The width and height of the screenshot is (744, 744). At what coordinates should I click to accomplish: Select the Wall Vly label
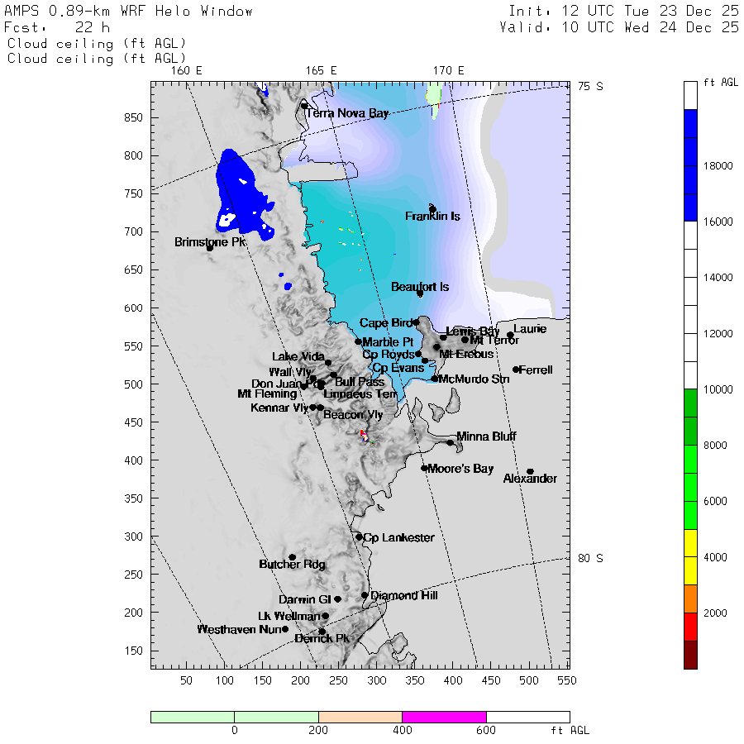pyautogui.click(x=290, y=373)
